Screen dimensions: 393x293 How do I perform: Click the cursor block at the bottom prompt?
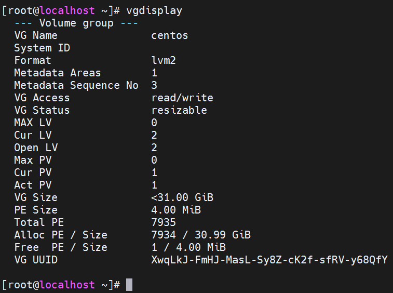(x=129, y=285)
